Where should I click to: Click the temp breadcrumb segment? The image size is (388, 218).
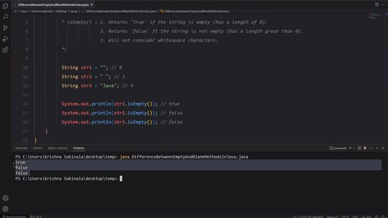click(74, 11)
